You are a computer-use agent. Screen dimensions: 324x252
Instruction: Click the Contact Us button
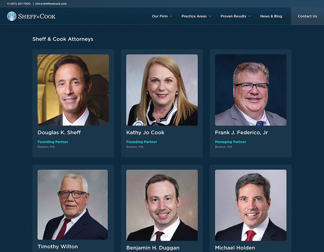307,16
